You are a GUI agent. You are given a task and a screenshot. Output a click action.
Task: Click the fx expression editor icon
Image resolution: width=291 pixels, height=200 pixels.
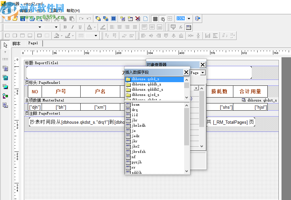[x=181, y=27]
